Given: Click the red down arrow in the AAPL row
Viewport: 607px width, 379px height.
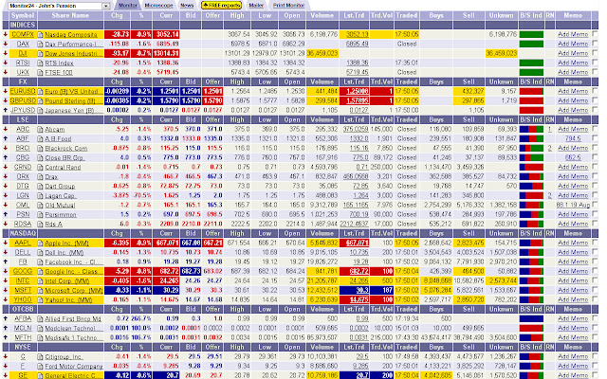Looking at the screenshot, I should coord(6,243).
